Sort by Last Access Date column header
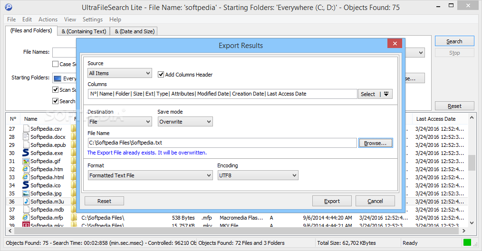This screenshot has height=251, width=482. click(x=436, y=119)
